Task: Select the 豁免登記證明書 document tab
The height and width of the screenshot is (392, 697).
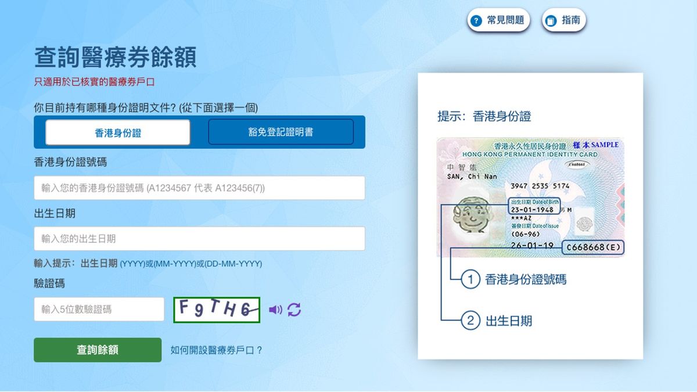Action: point(281,132)
